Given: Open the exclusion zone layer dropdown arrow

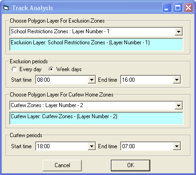Looking at the screenshot, I should (178, 32).
